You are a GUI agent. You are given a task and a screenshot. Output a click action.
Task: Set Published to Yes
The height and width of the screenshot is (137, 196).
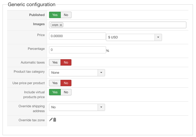(55, 15)
